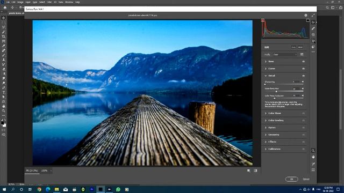This screenshot has height=193, width=344.
Task: Select the Frame tool
Action: click(x=4, y=41)
